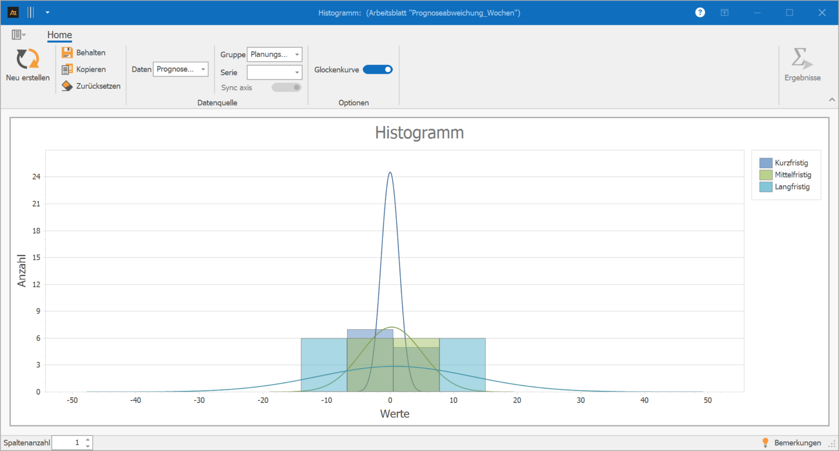Click the Kurzfristig legend color swatch
This screenshot has width=839, height=451.
coord(766,163)
